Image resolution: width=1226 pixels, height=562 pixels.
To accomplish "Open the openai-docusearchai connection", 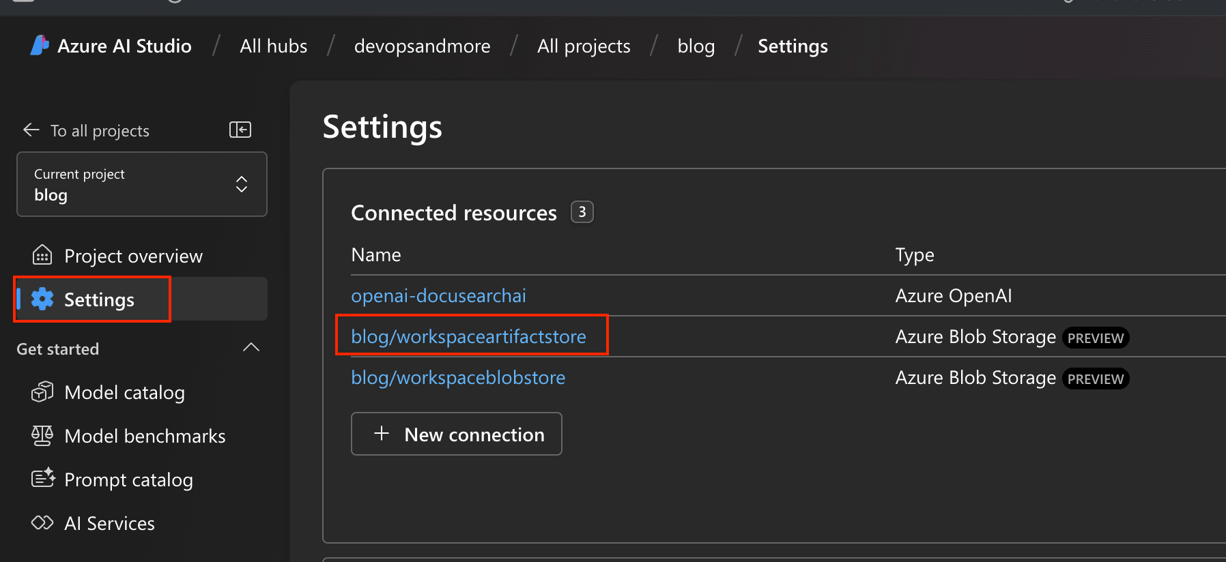I will pyautogui.click(x=438, y=296).
